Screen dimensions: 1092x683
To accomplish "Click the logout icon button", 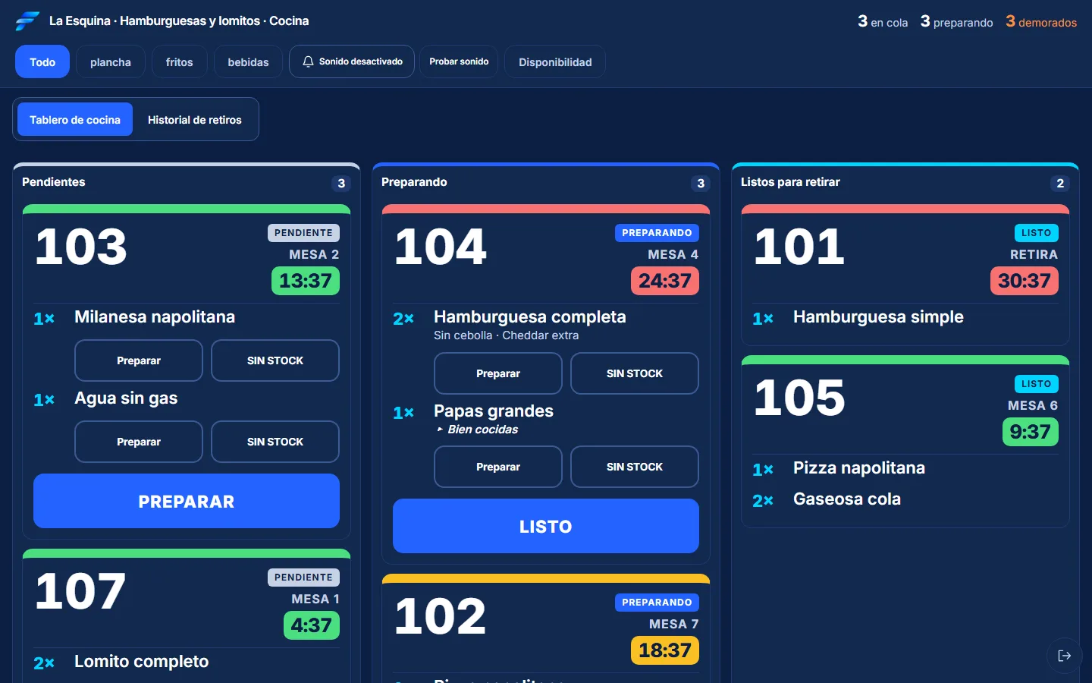I will 1065,656.
